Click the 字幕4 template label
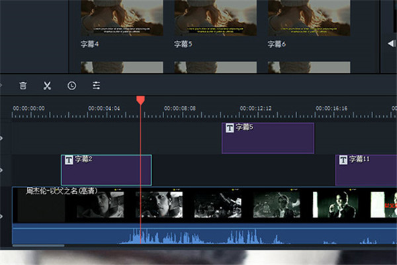Screen dimensions: 397x265 tap(89, 44)
